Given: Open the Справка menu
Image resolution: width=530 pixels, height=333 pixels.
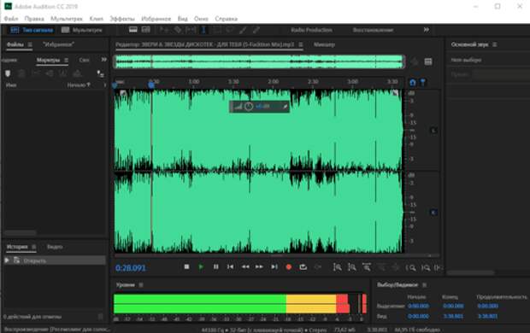Looking at the screenshot, I should pyautogui.click(x=227, y=19).
